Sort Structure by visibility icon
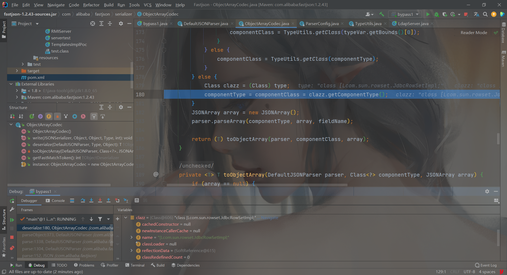 tap(12, 116)
